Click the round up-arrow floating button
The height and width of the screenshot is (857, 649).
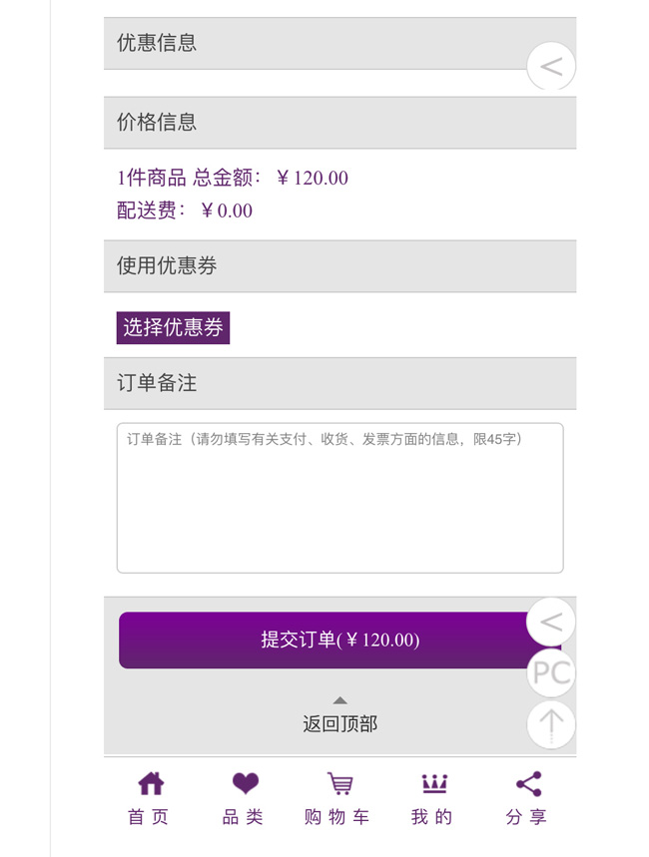(551, 723)
